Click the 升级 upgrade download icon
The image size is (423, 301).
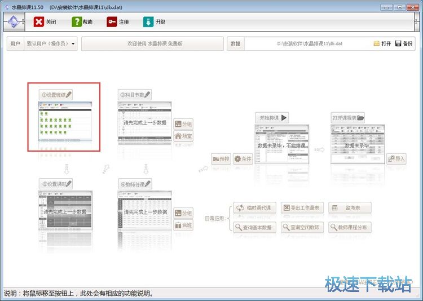[x=148, y=22]
